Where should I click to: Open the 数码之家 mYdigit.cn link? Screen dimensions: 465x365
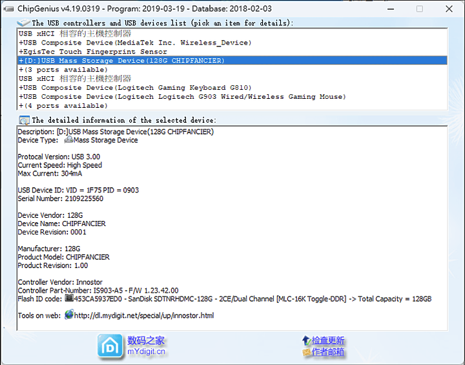(x=146, y=346)
